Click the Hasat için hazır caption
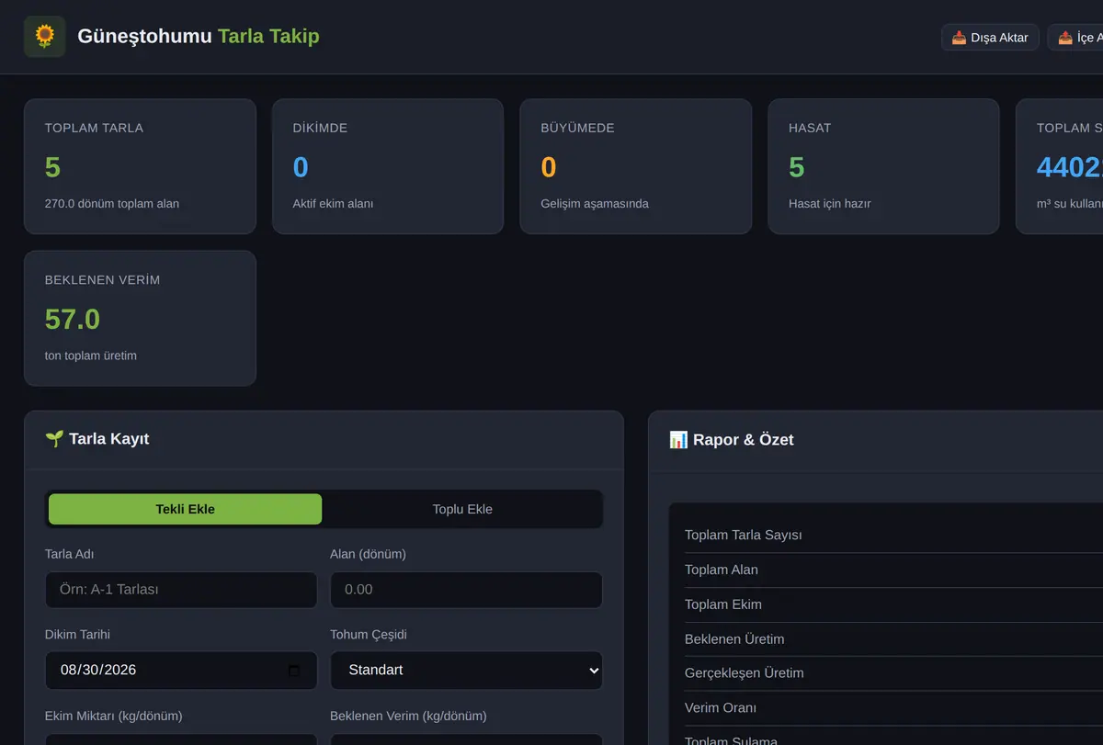Screen dimensions: 1103x745 (x=829, y=204)
